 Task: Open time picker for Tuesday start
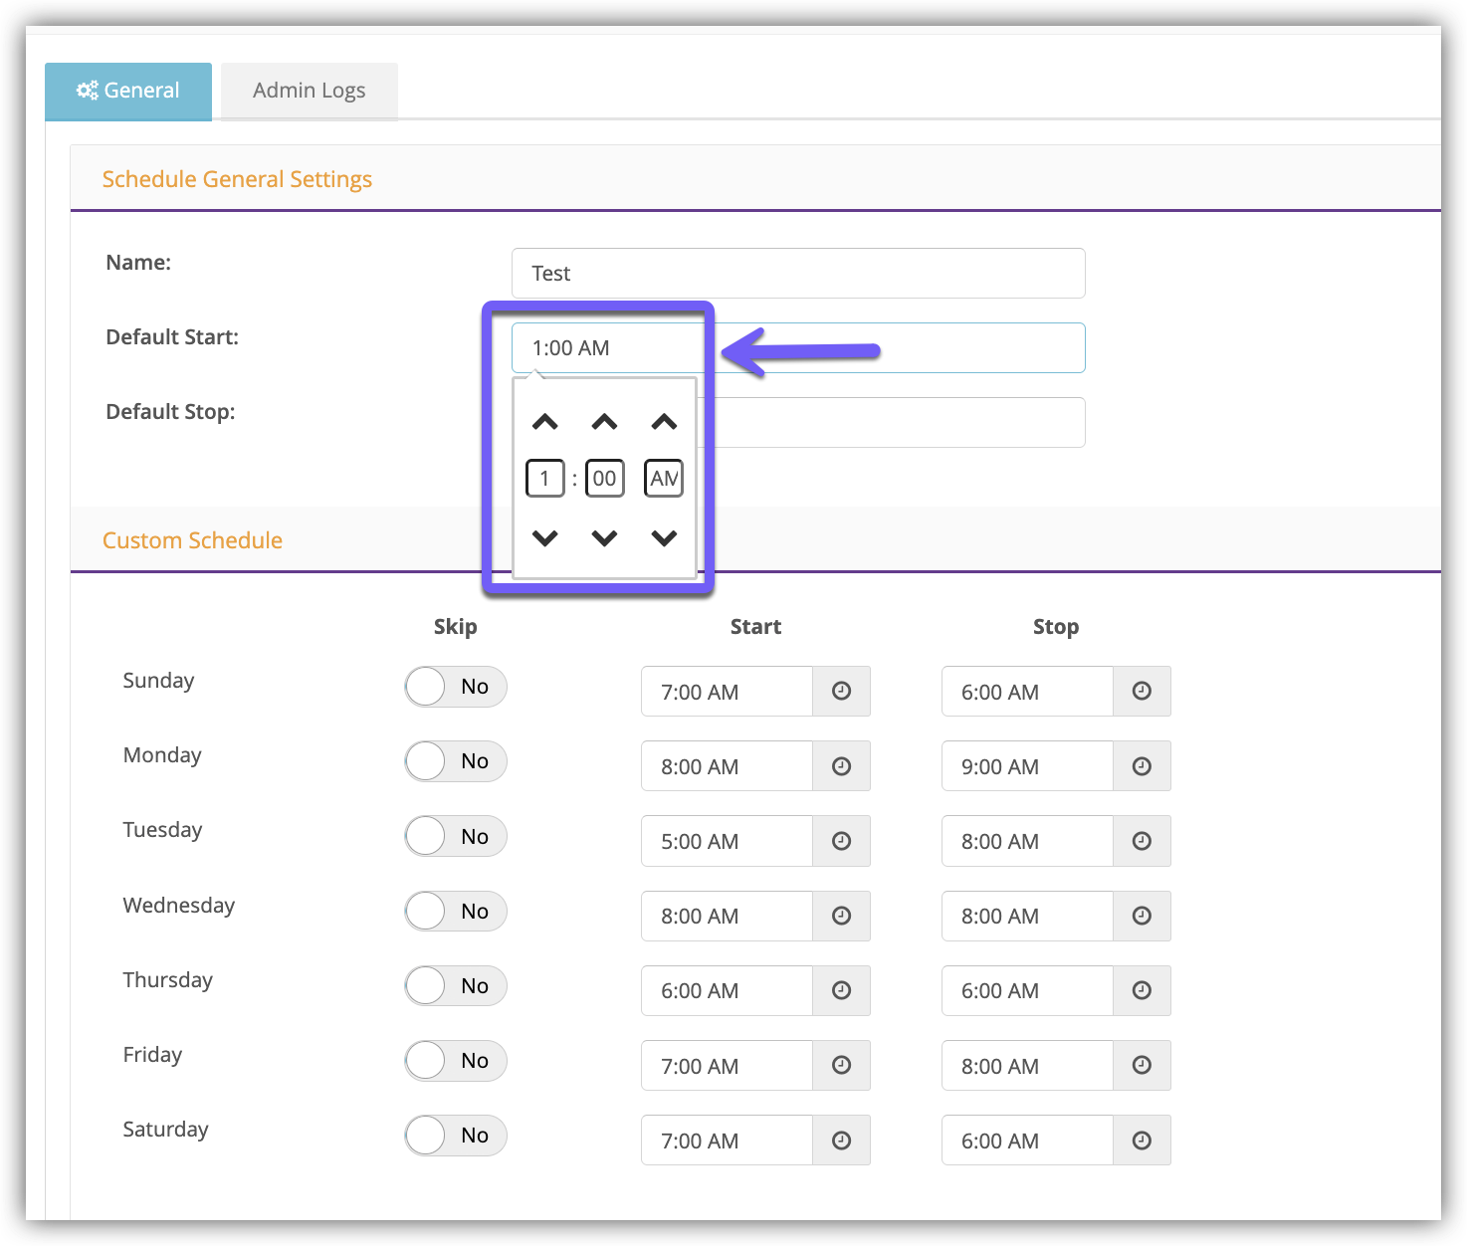[841, 841]
